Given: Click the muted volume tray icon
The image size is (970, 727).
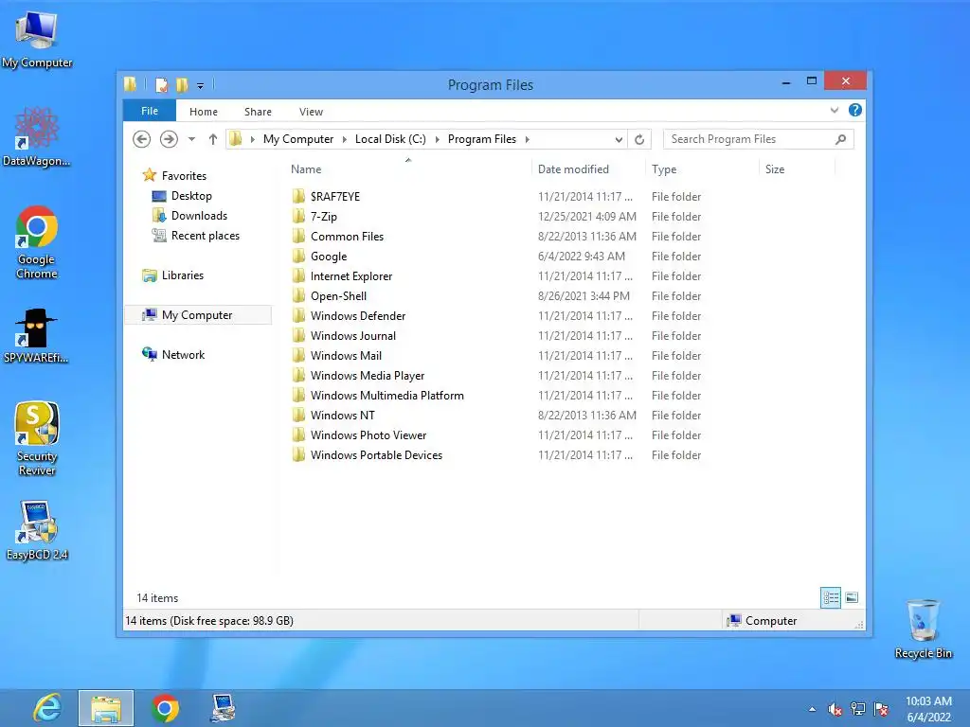Looking at the screenshot, I should click(835, 709).
